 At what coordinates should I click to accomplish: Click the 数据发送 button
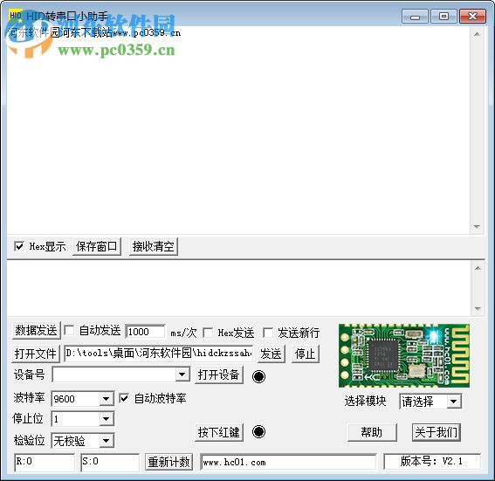[x=36, y=331]
